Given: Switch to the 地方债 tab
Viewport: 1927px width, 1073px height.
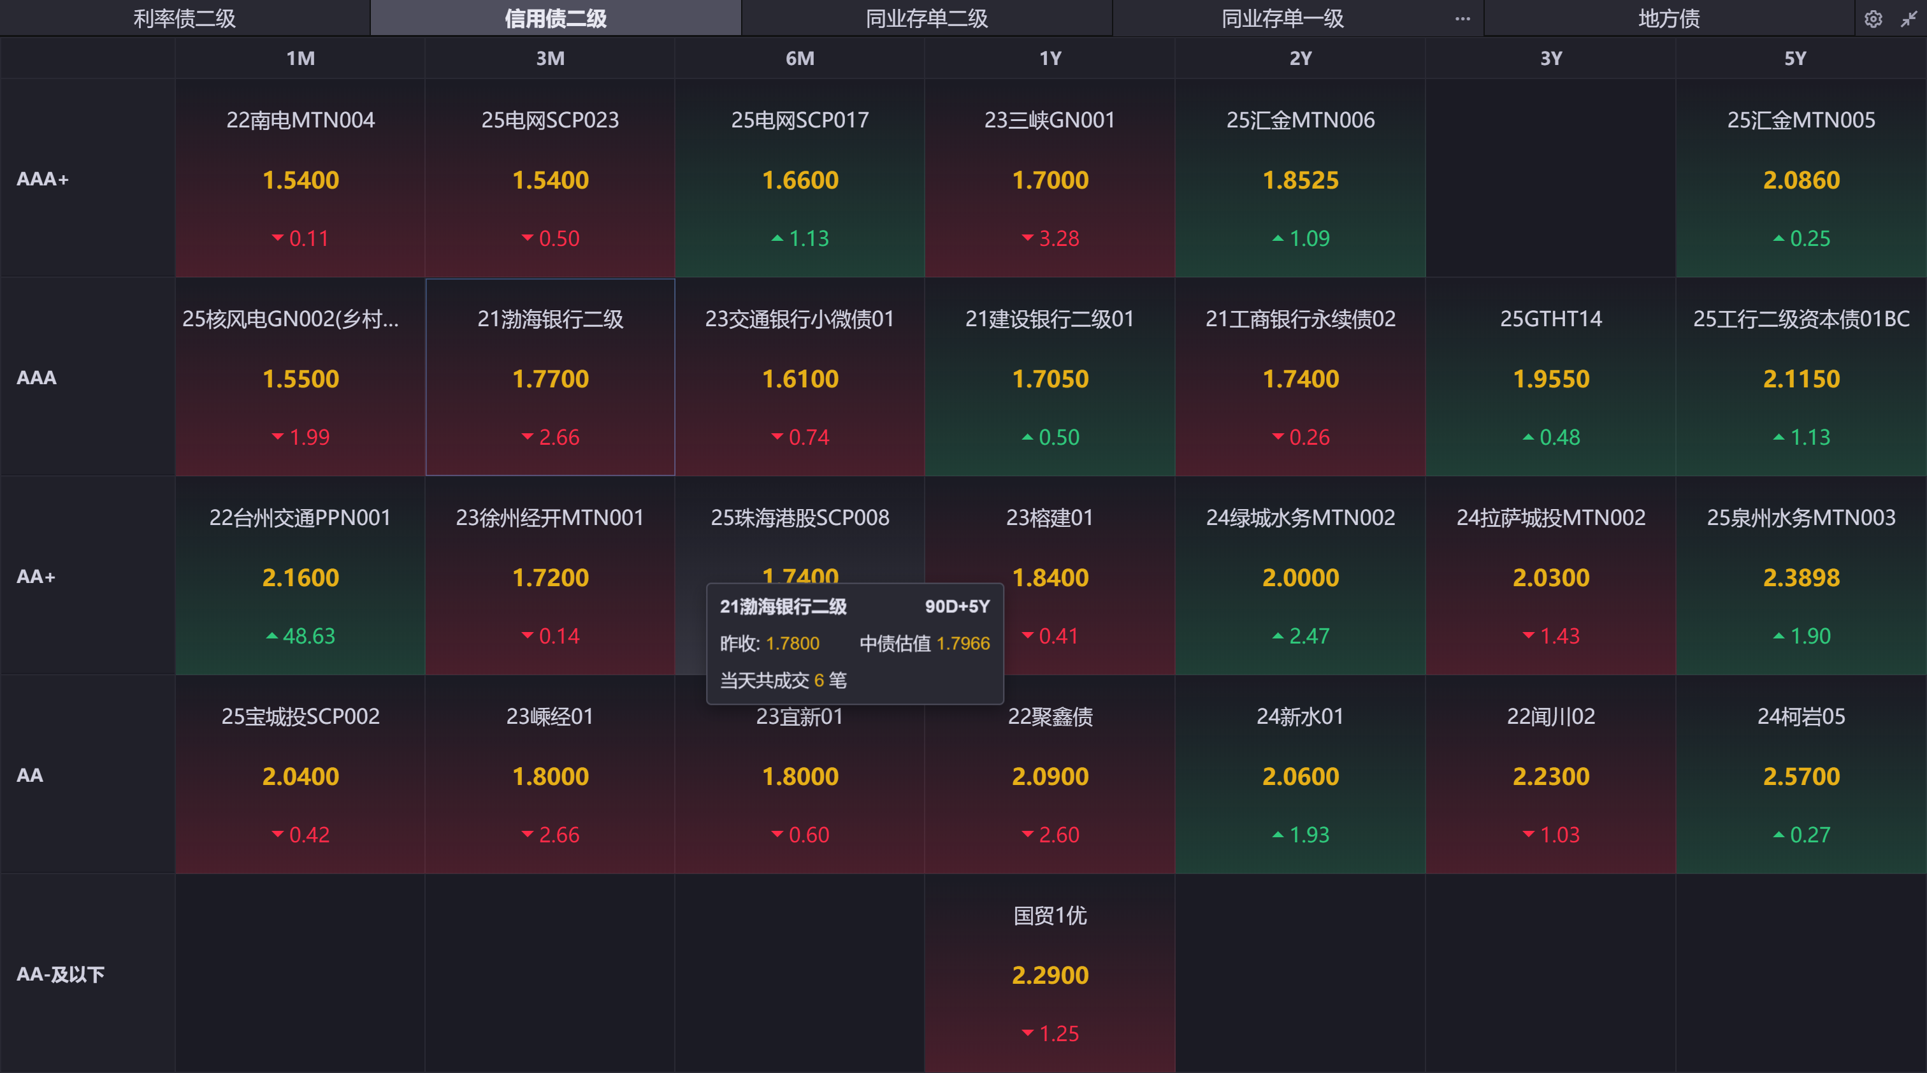Looking at the screenshot, I should (x=1668, y=18).
